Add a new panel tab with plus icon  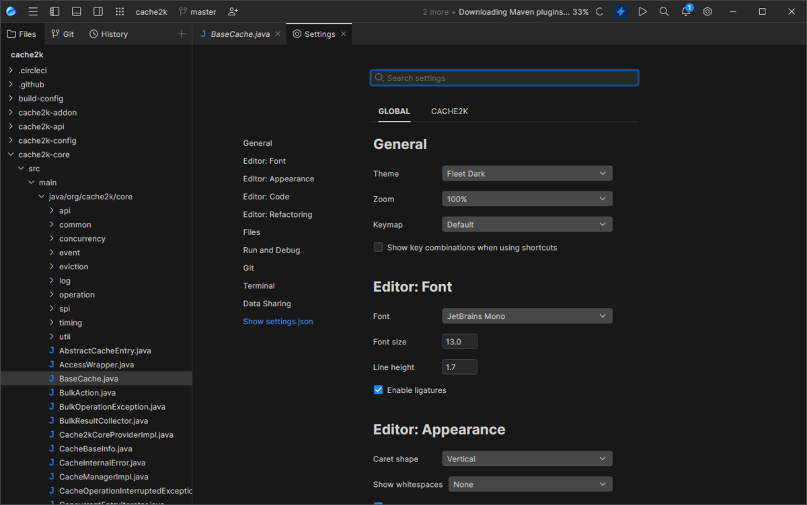(x=181, y=34)
